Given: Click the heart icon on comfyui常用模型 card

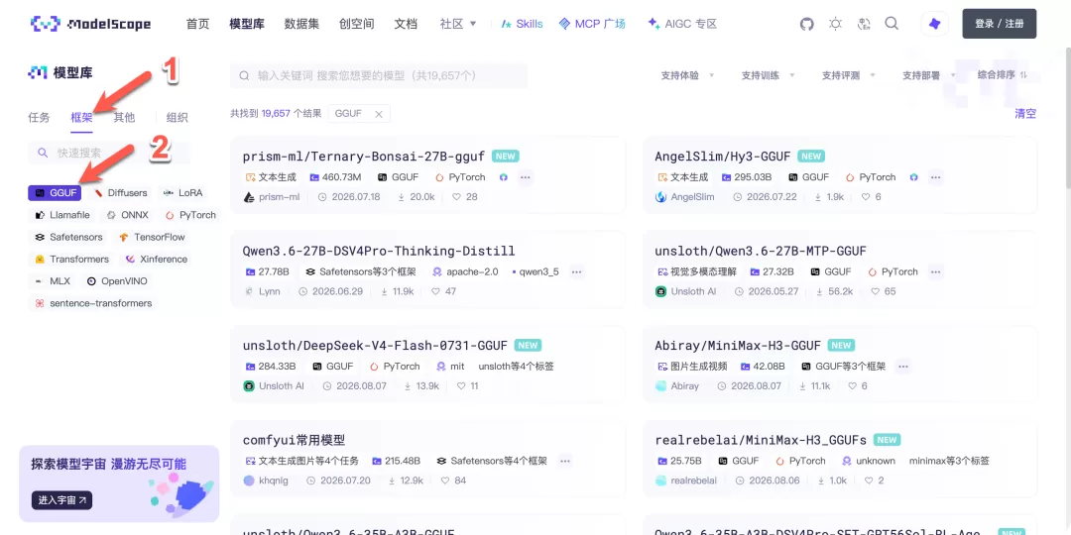Looking at the screenshot, I should 445,481.
